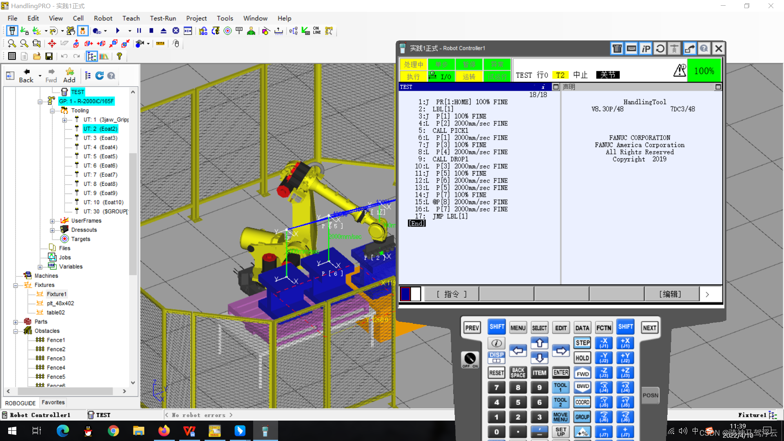Click the navigator horizontal scrollbar right arrow
The height and width of the screenshot is (441, 784).
coord(125,391)
